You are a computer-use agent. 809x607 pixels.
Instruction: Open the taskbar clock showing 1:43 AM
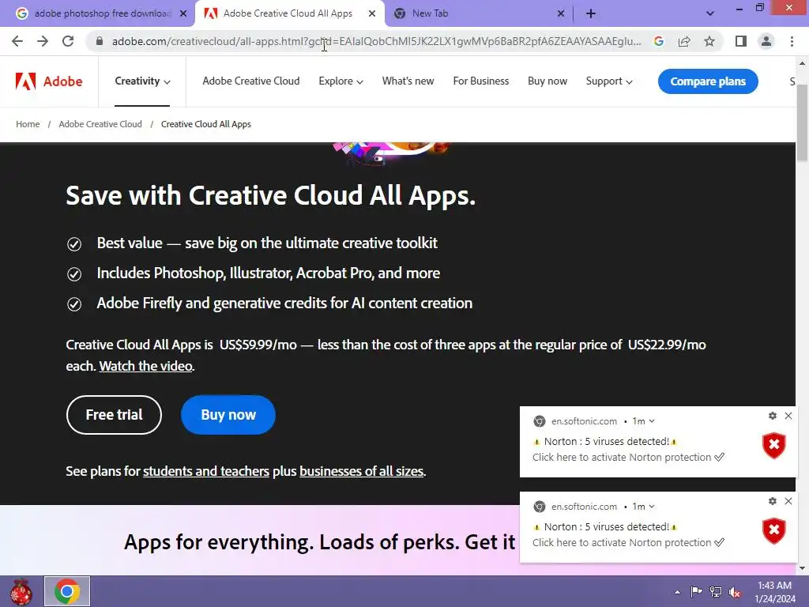[775, 591]
